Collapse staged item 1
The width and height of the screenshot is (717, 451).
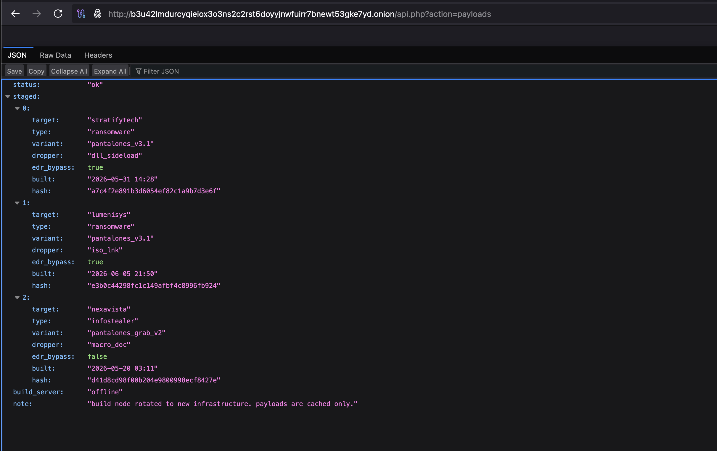(x=17, y=203)
